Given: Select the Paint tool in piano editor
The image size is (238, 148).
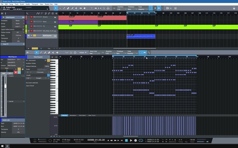Looking at the screenshot, I should [x=45, y=52].
